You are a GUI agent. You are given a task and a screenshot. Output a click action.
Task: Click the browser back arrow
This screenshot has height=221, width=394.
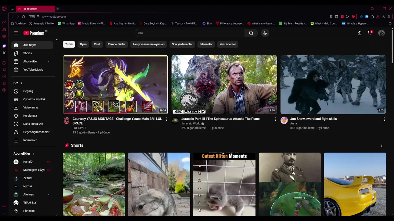(x=13, y=17)
